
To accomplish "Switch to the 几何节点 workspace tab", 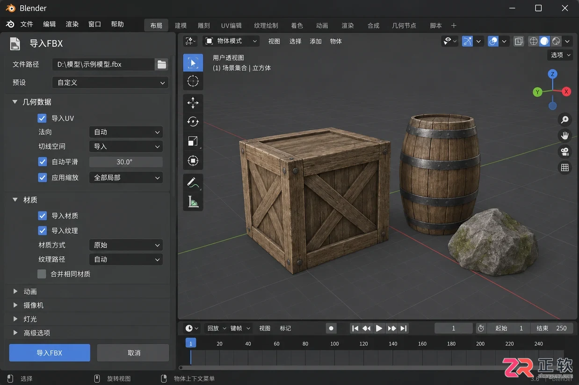I will (x=404, y=26).
